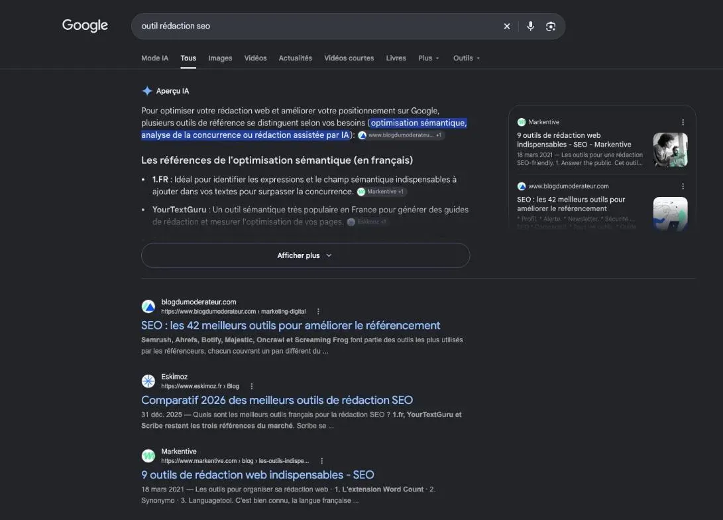The height and width of the screenshot is (520, 723).
Task: Start voice search with microphone icon
Action: 530,27
